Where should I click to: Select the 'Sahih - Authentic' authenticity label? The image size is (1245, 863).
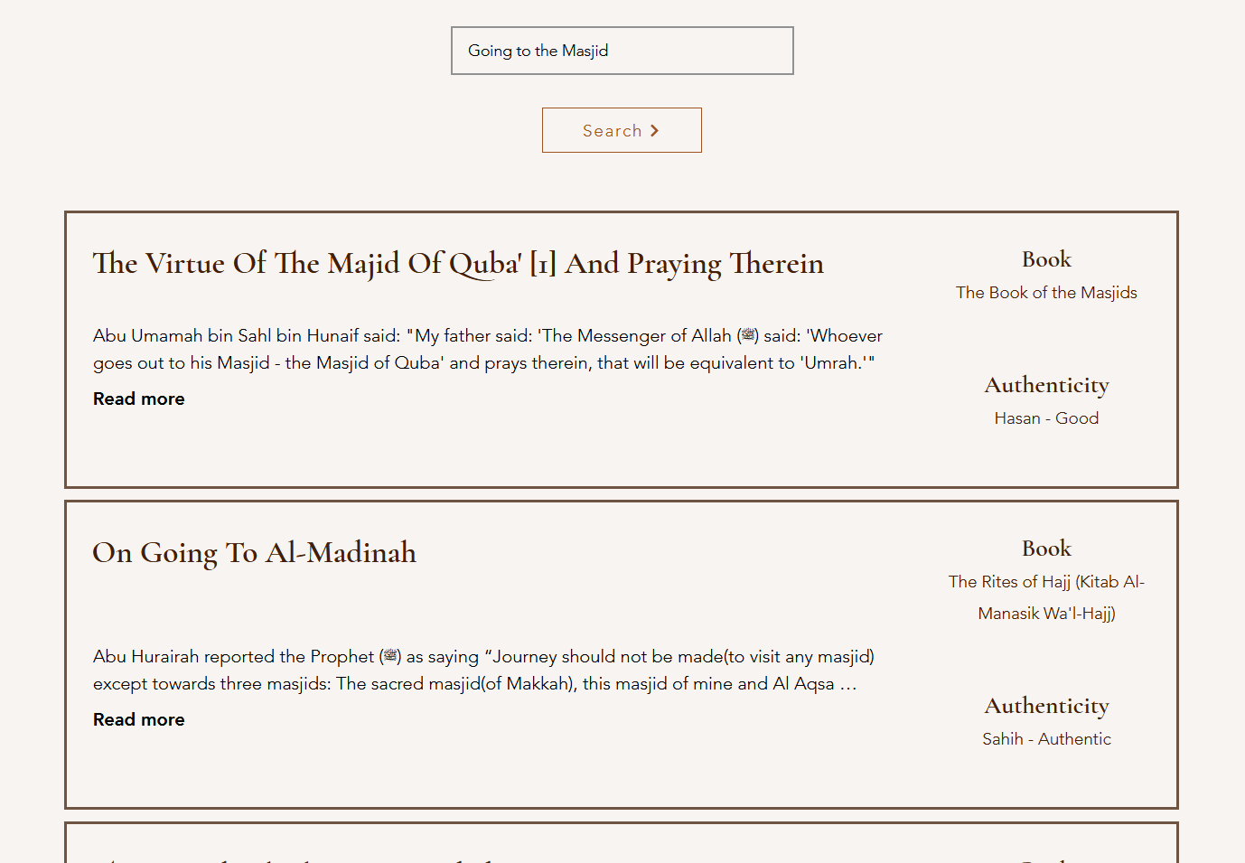(x=1046, y=738)
